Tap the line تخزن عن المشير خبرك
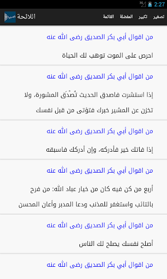167x279 pixels. coord(94,110)
